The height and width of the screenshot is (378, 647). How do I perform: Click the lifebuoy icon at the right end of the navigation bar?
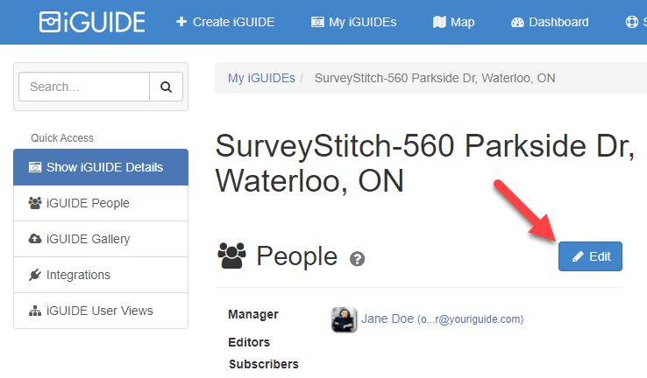632,22
